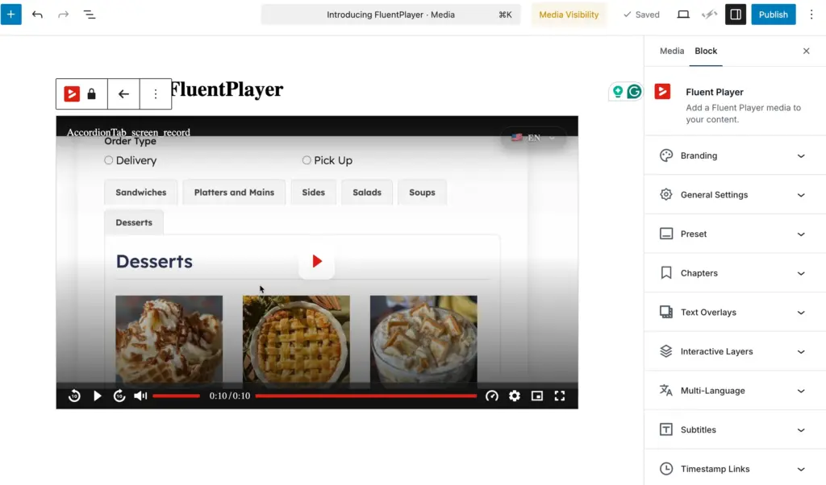The image size is (826, 485).
Task: Select the Pick Up radio button
Action: [307, 160]
